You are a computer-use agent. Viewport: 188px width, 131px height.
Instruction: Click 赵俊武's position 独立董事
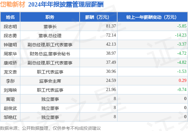[50, 108]
